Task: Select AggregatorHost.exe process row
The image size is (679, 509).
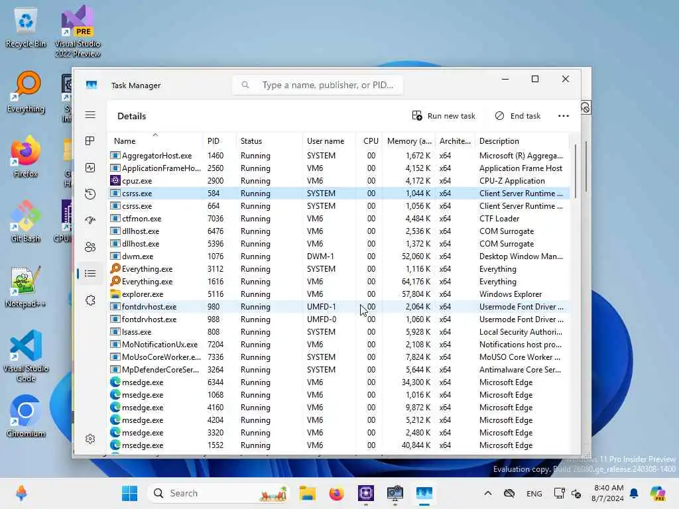Action: (x=338, y=155)
